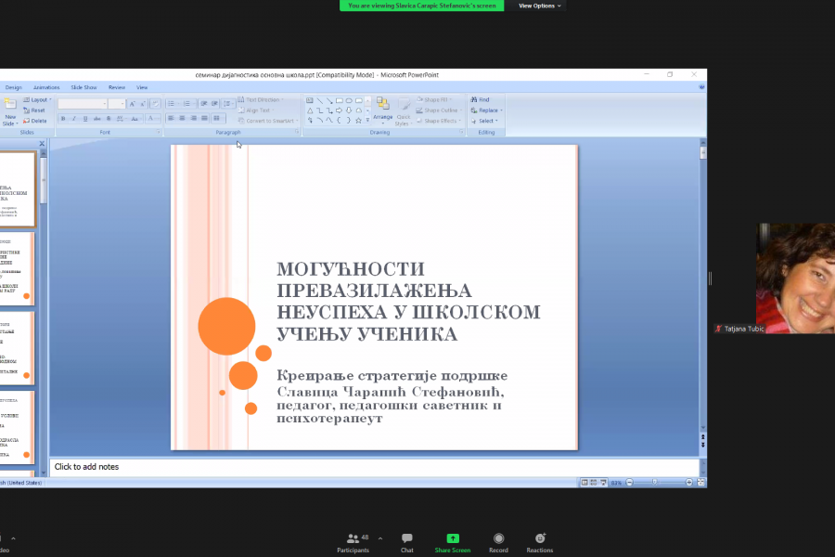The width and height of the screenshot is (835, 557).
Task: Expand the Select dropdown in Editing
Action: click(485, 121)
